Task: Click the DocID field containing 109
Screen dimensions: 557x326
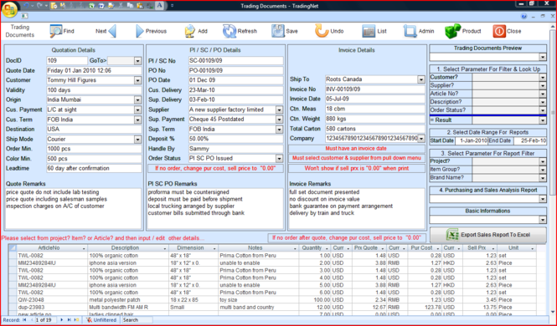Action: tap(67, 60)
